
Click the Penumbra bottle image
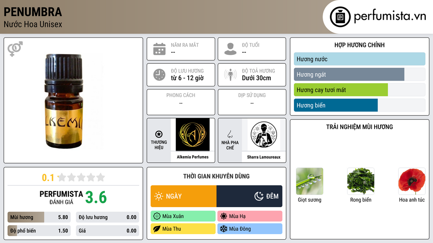[64, 101]
